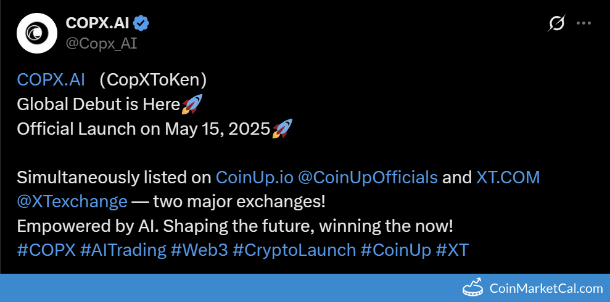Click the blue verified badge
The image size is (610, 302).
click(141, 23)
